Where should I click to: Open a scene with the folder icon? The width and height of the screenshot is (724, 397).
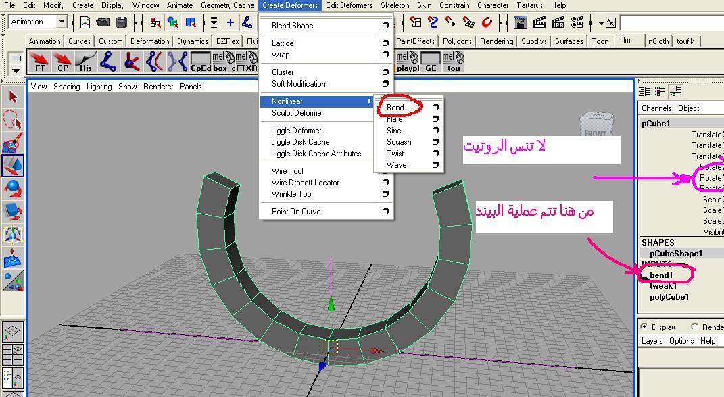(x=103, y=22)
